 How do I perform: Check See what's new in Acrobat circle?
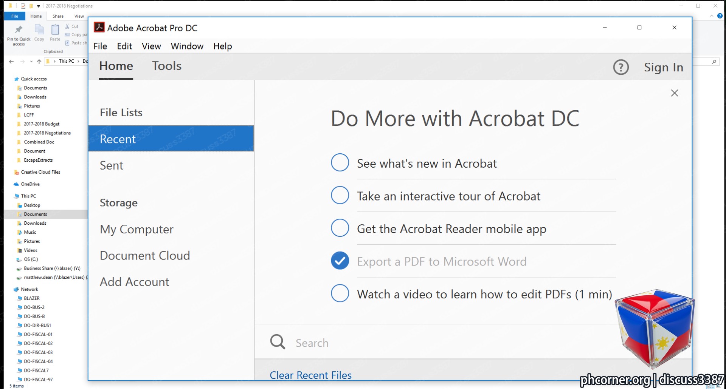340,162
